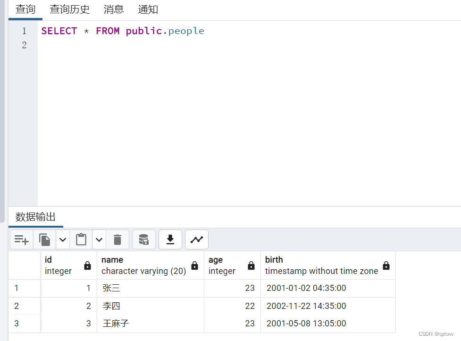Click the delete rows trash icon

point(117,239)
